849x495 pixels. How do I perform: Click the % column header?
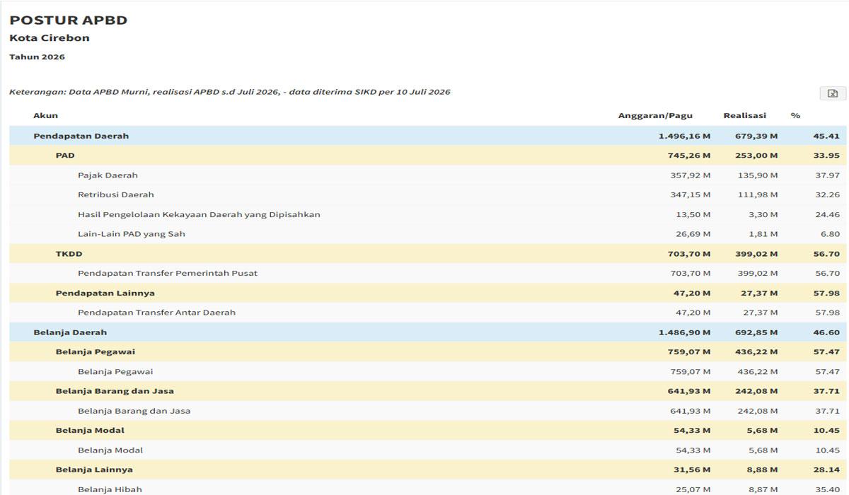coord(795,115)
